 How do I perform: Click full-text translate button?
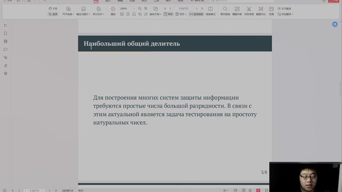[x=284, y=9]
